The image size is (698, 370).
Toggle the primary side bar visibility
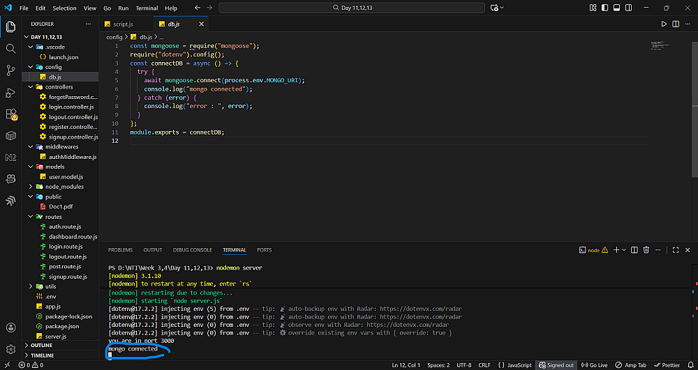coord(604,8)
